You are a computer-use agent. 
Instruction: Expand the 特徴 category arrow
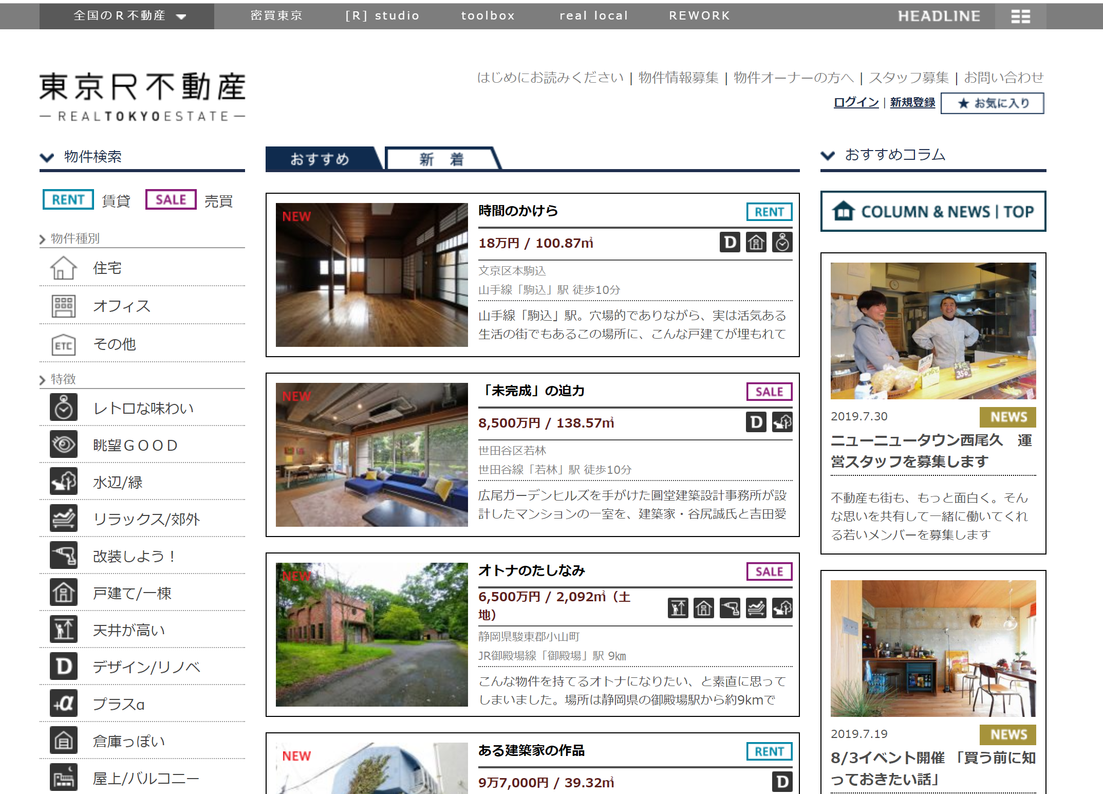pos(43,380)
